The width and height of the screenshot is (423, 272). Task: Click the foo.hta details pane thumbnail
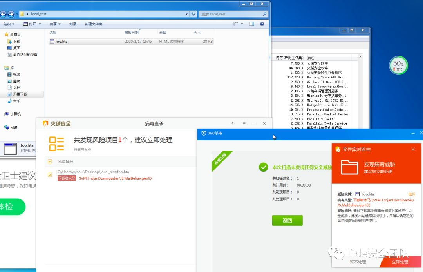click(x=10, y=149)
